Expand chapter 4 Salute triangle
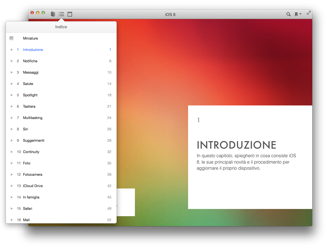The height and width of the screenshot is (248, 328). click(x=12, y=84)
